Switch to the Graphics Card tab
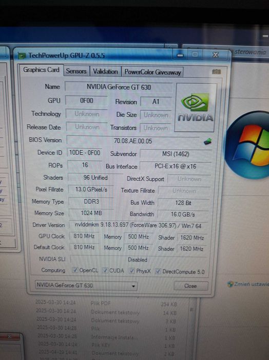 click(x=41, y=70)
